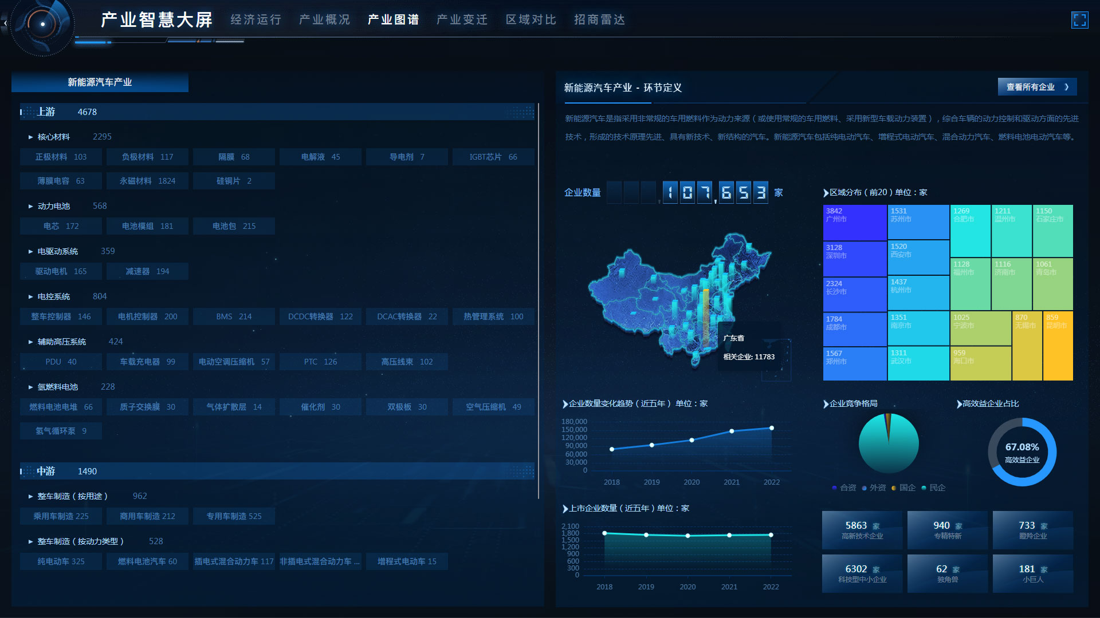Toggle the 民企 legend item
Image resolution: width=1100 pixels, height=618 pixels.
point(933,488)
